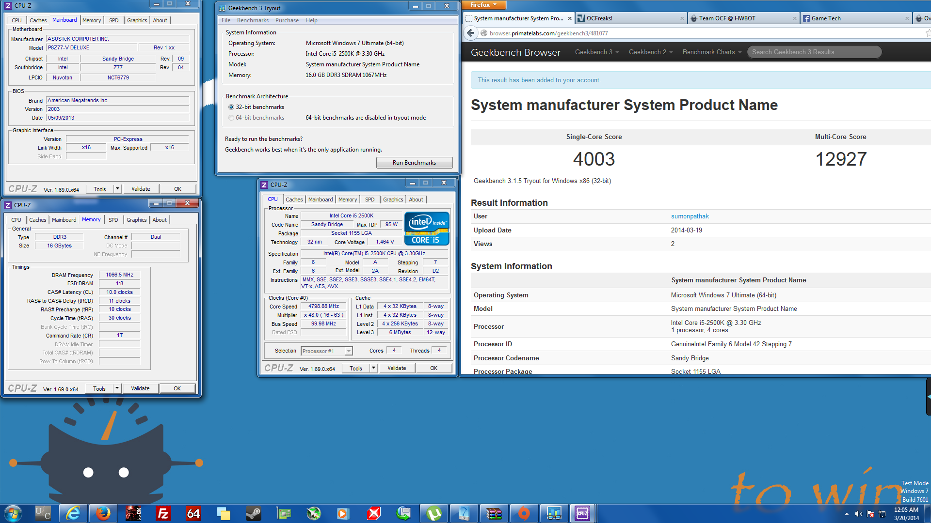Open Tools dropdown arrow in CPU-Z Mainboard window
The height and width of the screenshot is (523, 931).
pyautogui.click(x=117, y=189)
